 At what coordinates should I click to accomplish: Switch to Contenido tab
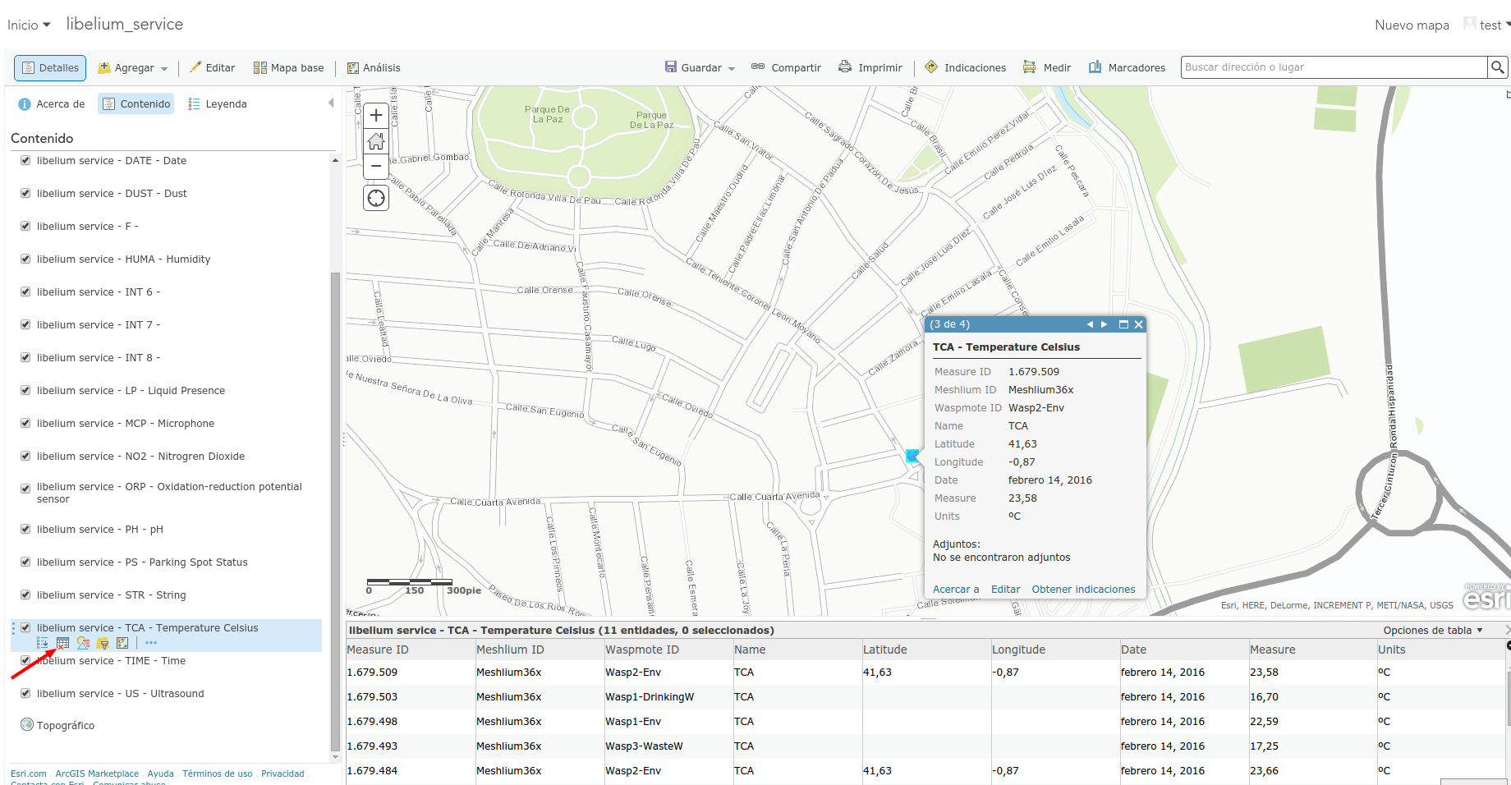pos(136,103)
